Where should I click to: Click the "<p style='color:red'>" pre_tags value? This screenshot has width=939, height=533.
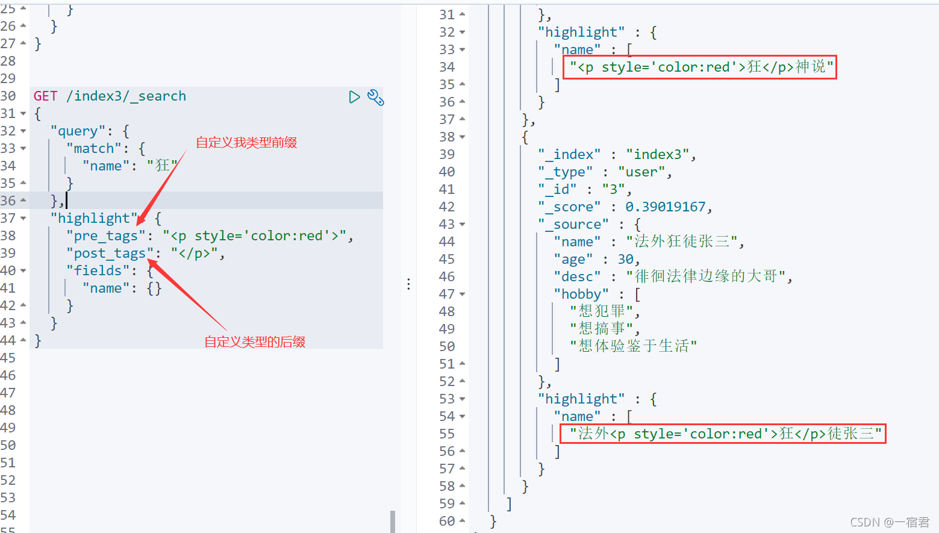[x=254, y=236]
